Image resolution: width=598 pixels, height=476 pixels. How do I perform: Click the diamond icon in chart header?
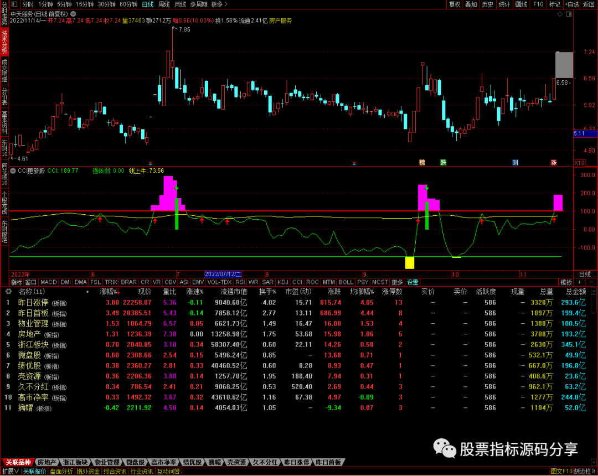click(x=560, y=14)
